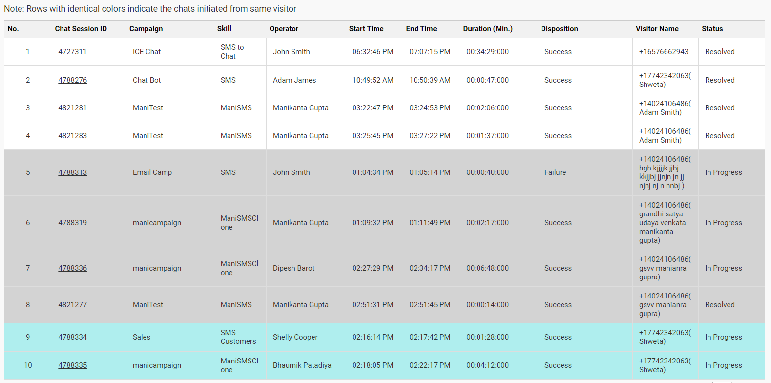
Task: Open chat session ID 4788276
Action: pyautogui.click(x=72, y=80)
